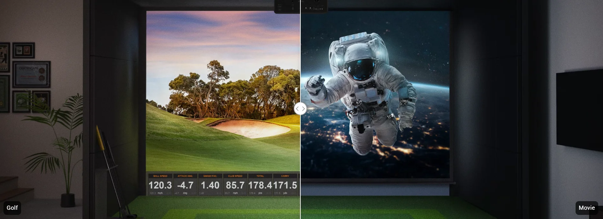This screenshot has width=603, height=219.
Task: Click the -4.7 attack angle value
Action: [185, 185]
